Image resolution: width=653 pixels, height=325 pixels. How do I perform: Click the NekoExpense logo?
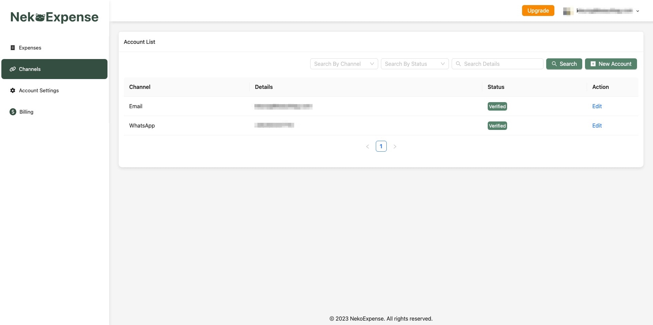coord(54,17)
